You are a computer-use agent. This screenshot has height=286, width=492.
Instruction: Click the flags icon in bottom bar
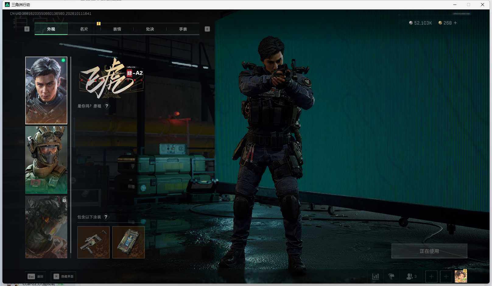(x=392, y=277)
